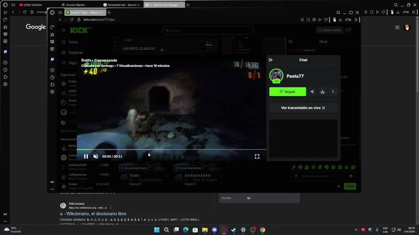
Task: Take a snapshot in the Kick window toolbar
Action: coord(308,20)
